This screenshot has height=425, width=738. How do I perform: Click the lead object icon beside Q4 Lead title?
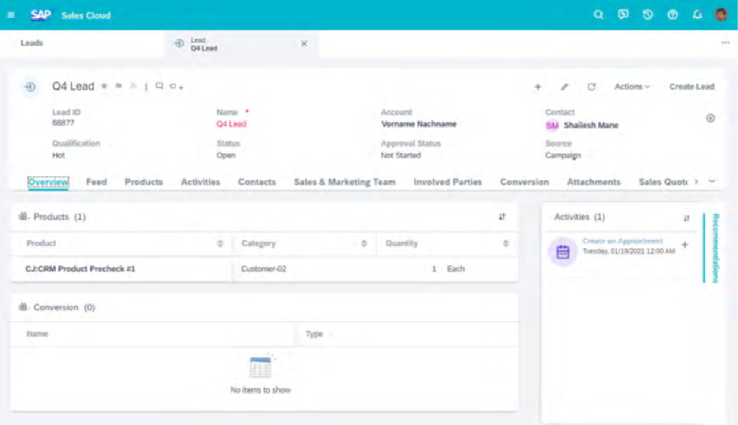pyautogui.click(x=30, y=87)
